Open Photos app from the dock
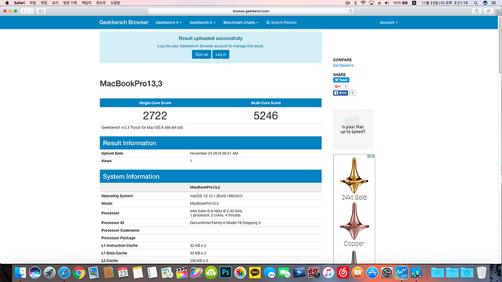Viewport: 502px width, 282px height. (x=240, y=273)
